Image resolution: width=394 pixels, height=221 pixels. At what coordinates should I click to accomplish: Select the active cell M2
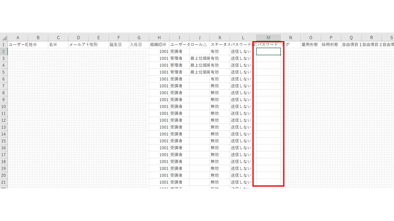(x=268, y=52)
